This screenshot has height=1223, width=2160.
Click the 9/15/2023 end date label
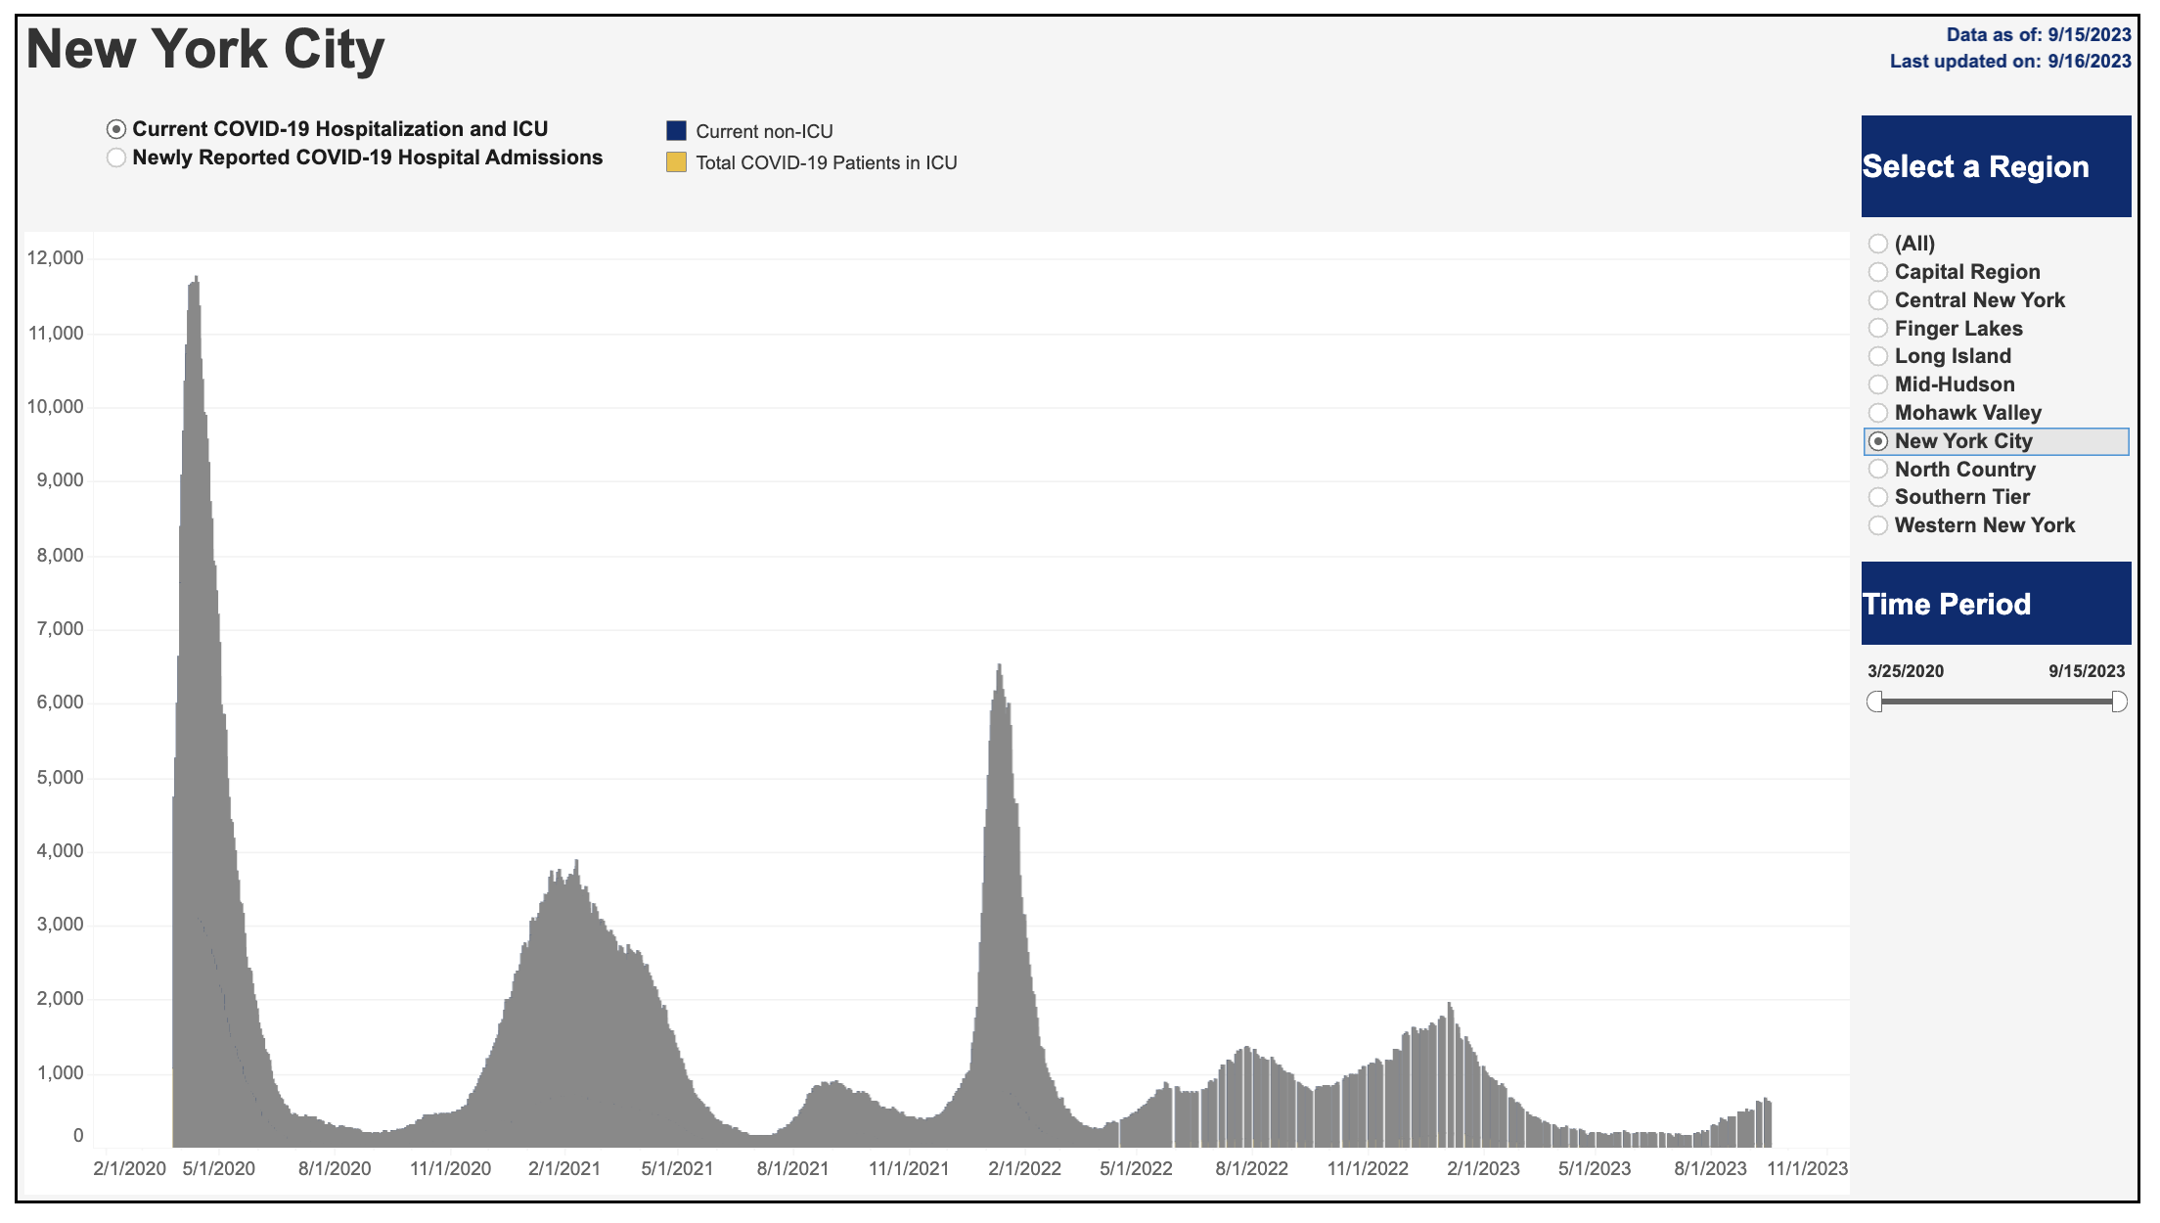coord(2087,671)
